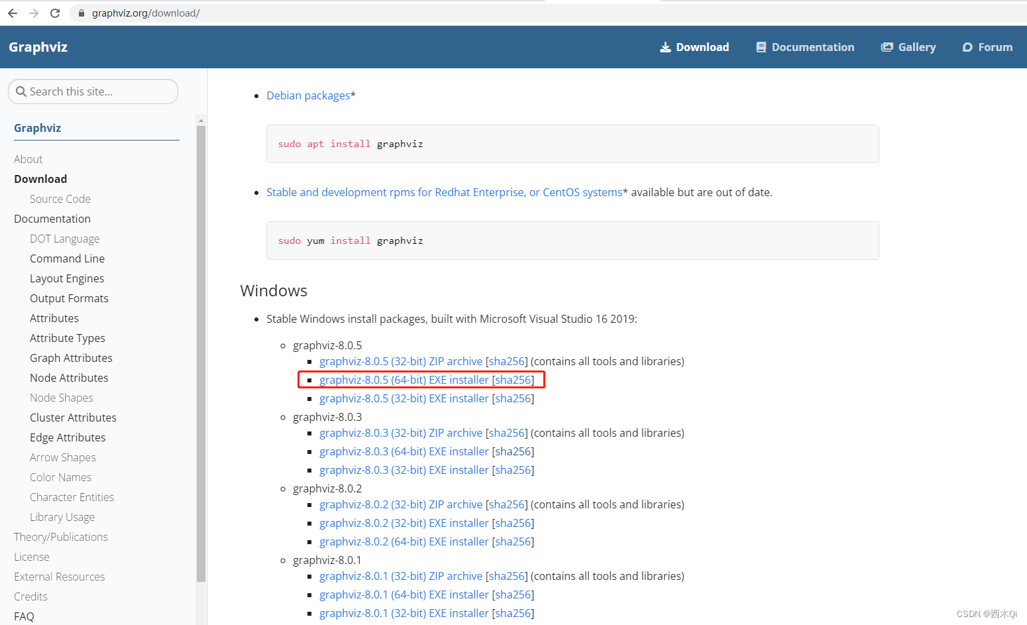Open Node Shapes sidebar entry
Screen dimensions: 1027x625
[62, 398]
